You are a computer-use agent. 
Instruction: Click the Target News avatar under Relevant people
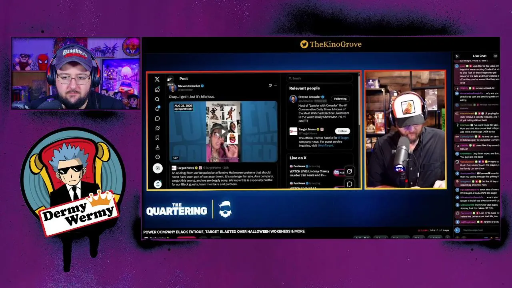(293, 131)
